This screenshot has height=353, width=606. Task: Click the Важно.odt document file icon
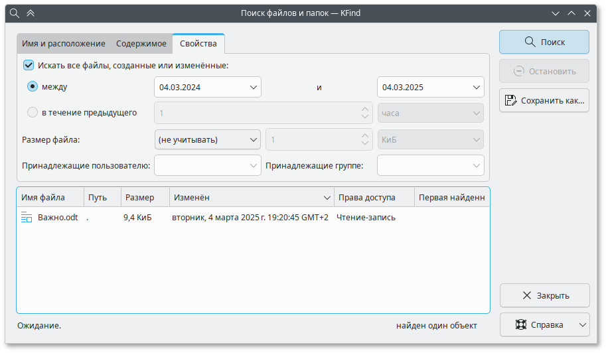tap(27, 217)
